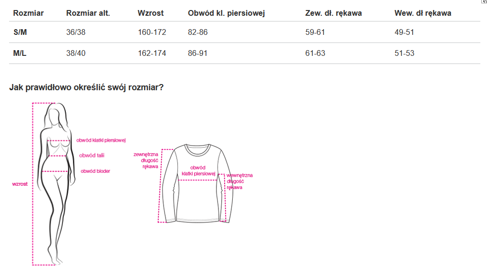
Task: Click the Rozmiar column header
Action: [29, 13]
